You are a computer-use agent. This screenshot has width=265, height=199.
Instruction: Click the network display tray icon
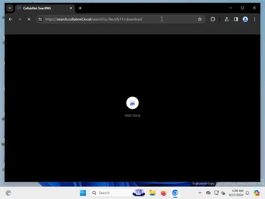pos(216,193)
